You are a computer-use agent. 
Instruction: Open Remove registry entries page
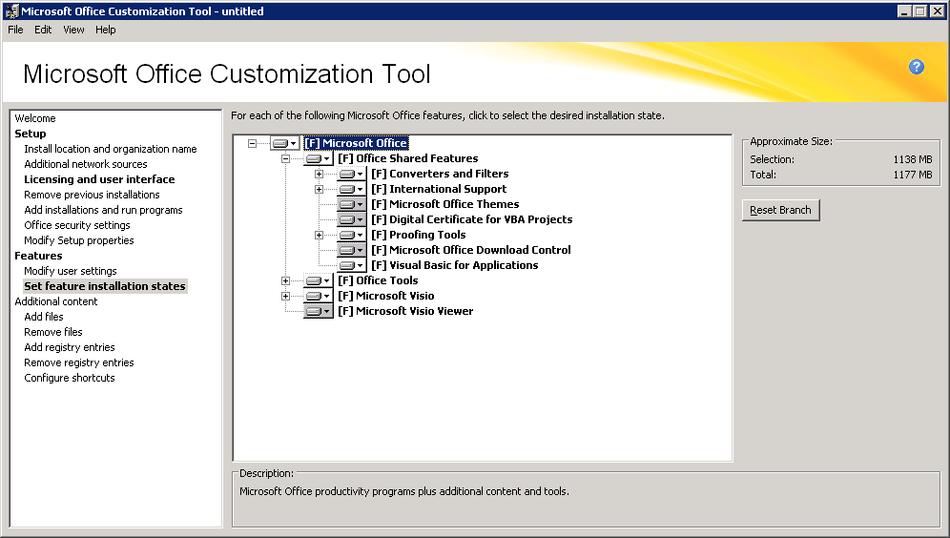[79, 362]
